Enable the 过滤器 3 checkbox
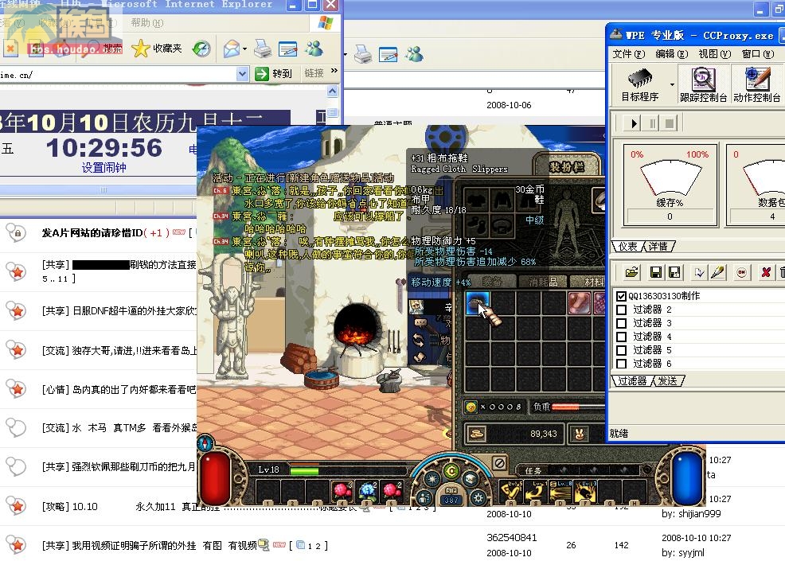 [x=621, y=323]
